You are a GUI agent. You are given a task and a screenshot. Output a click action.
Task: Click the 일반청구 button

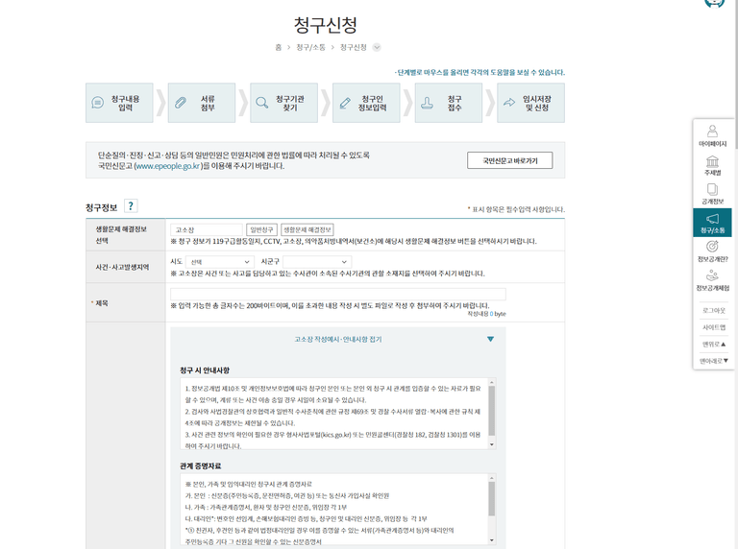click(261, 230)
